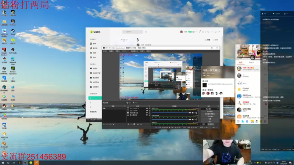Open source properties gear in OBS Sources panel
Image resolution: width=294 pixels, height=165 pixels.
(x=134, y=124)
